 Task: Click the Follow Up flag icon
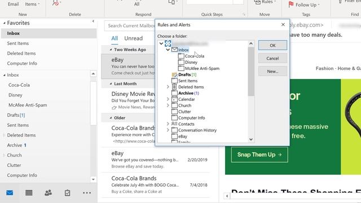point(291,5)
